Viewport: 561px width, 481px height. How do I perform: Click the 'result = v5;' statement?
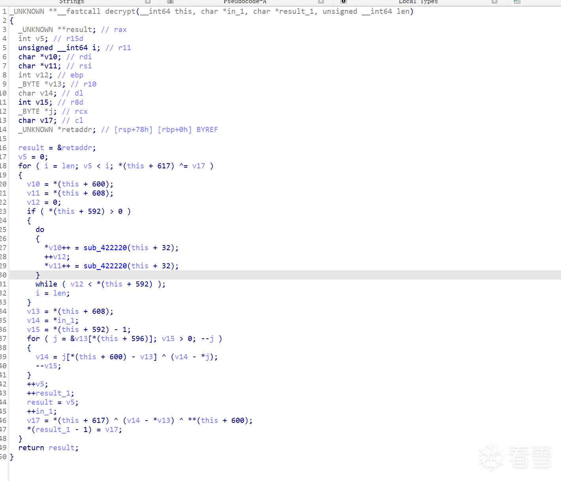53,402
